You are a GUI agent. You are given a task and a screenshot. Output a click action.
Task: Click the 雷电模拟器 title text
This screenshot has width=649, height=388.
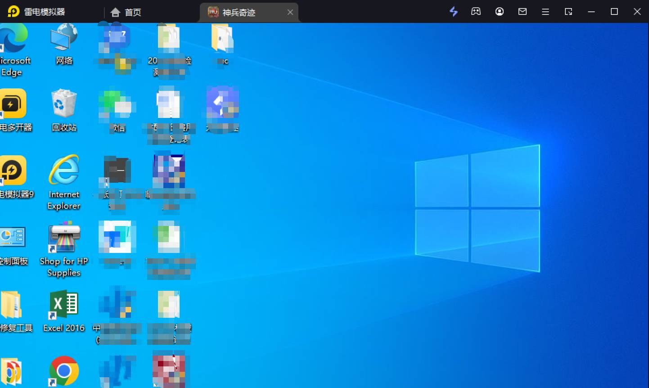pyautogui.click(x=44, y=12)
